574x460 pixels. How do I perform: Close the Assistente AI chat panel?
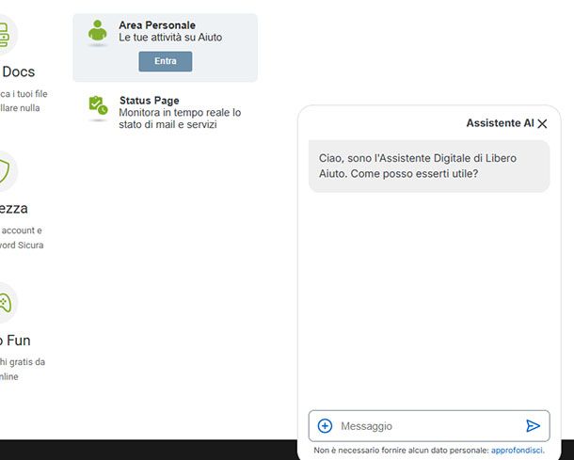click(x=542, y=123)
